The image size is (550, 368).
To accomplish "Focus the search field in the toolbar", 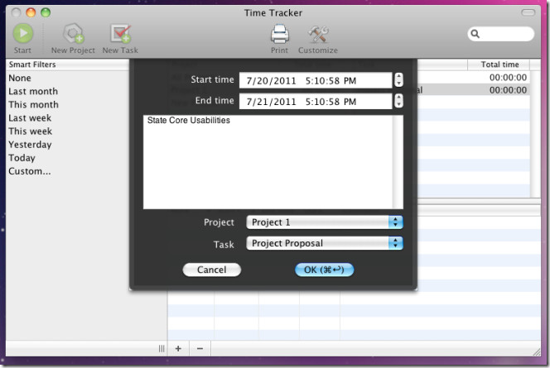I will coord(501,34).
